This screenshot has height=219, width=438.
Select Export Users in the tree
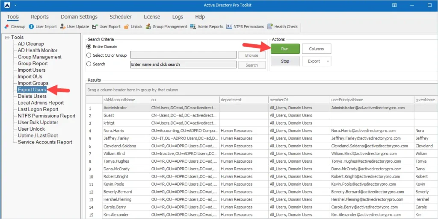[x=32, y=90]
